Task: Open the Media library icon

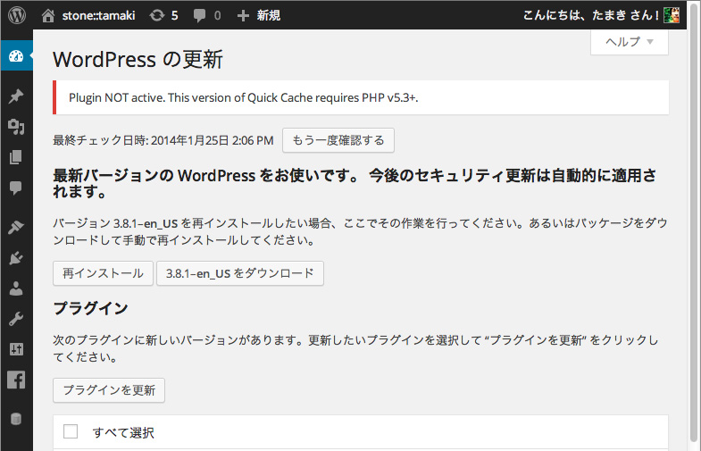Action: pyautogui.click(x=16, y=127)
